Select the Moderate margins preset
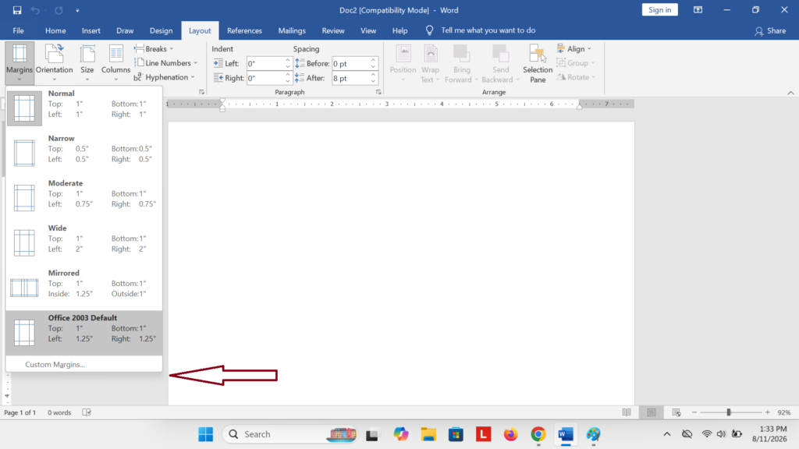Image resolution: width=799 pixels, height=449 pixels. (x=84, y=197)
